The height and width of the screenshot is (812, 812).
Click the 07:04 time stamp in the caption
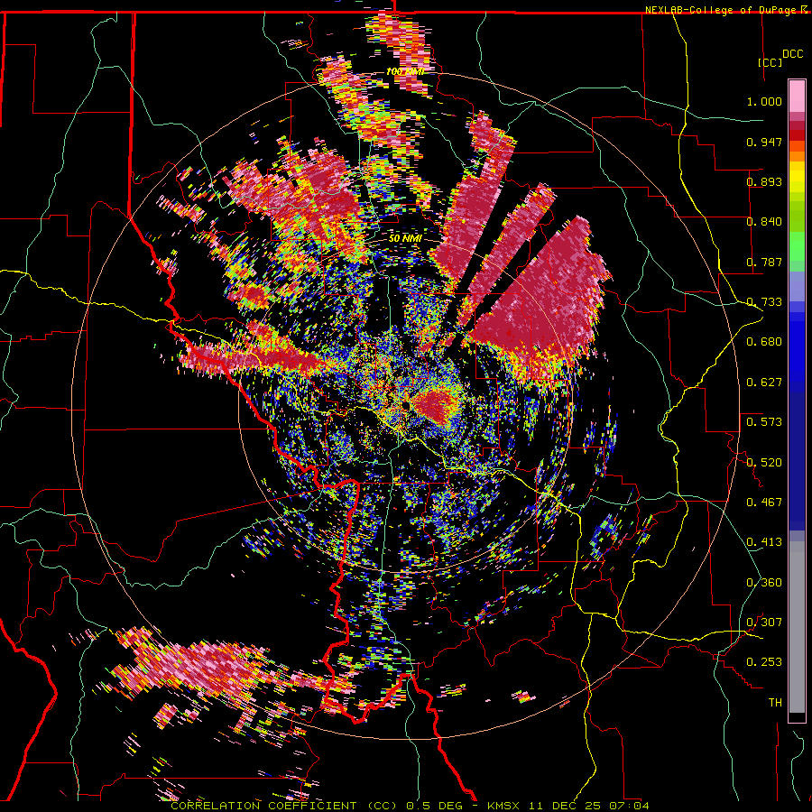(628, 806)
